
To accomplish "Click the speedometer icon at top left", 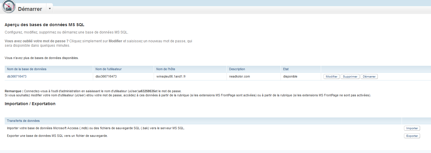I will point(9,6).
